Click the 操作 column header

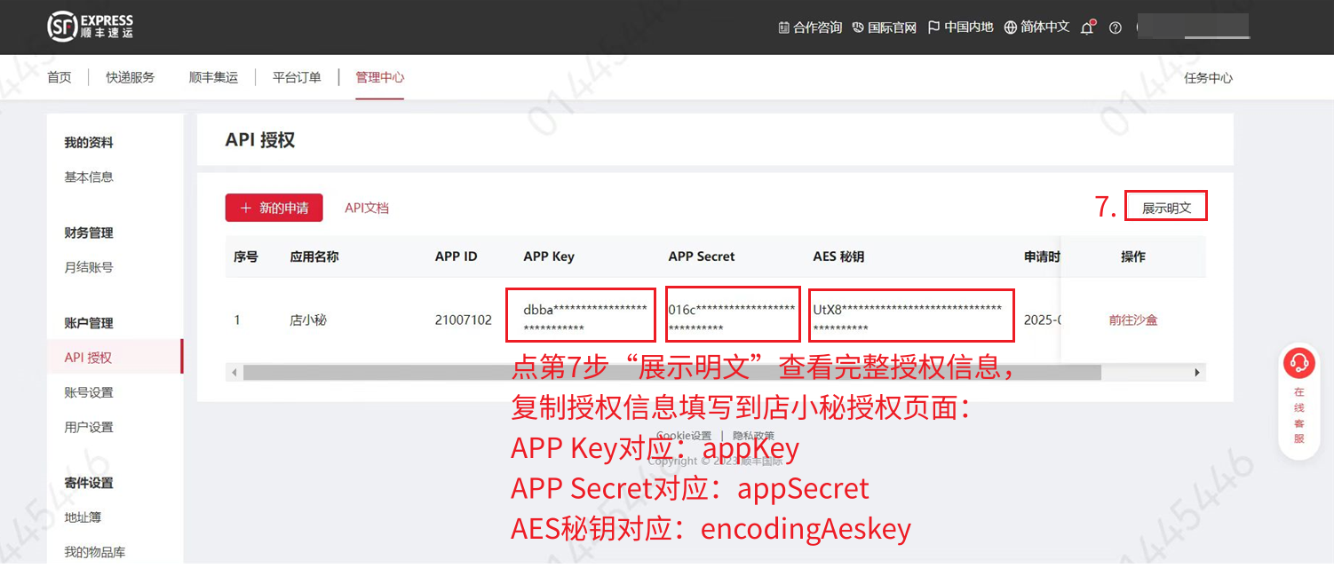(x=1133, y=256)
